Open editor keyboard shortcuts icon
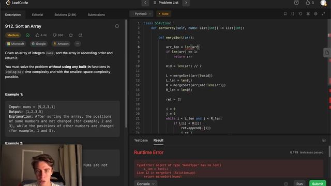 (x=308, y=14)
